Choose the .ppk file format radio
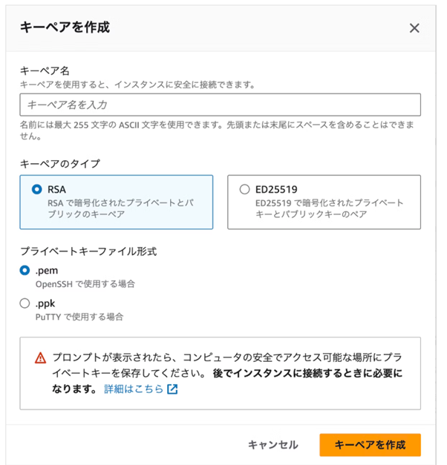 25,303
